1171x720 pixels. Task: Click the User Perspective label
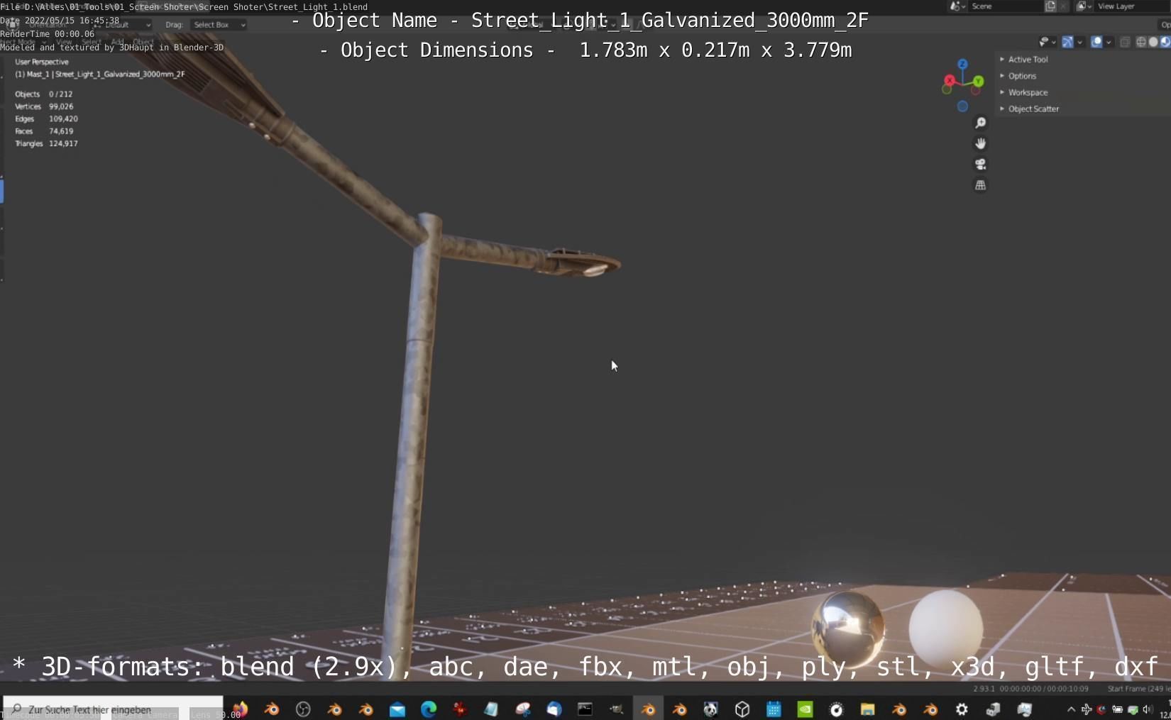click(x=42, y=62)
